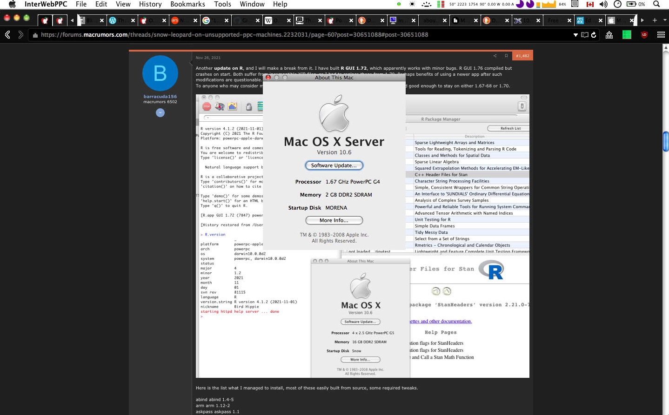Screen dimensions: 669x415
Task: Click Software Update in Mac OS X Server window
Action: [x=334, y=165]
